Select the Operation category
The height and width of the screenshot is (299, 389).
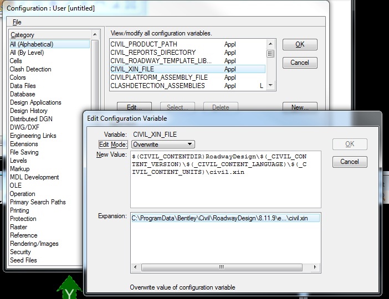[x=22, y=194]
